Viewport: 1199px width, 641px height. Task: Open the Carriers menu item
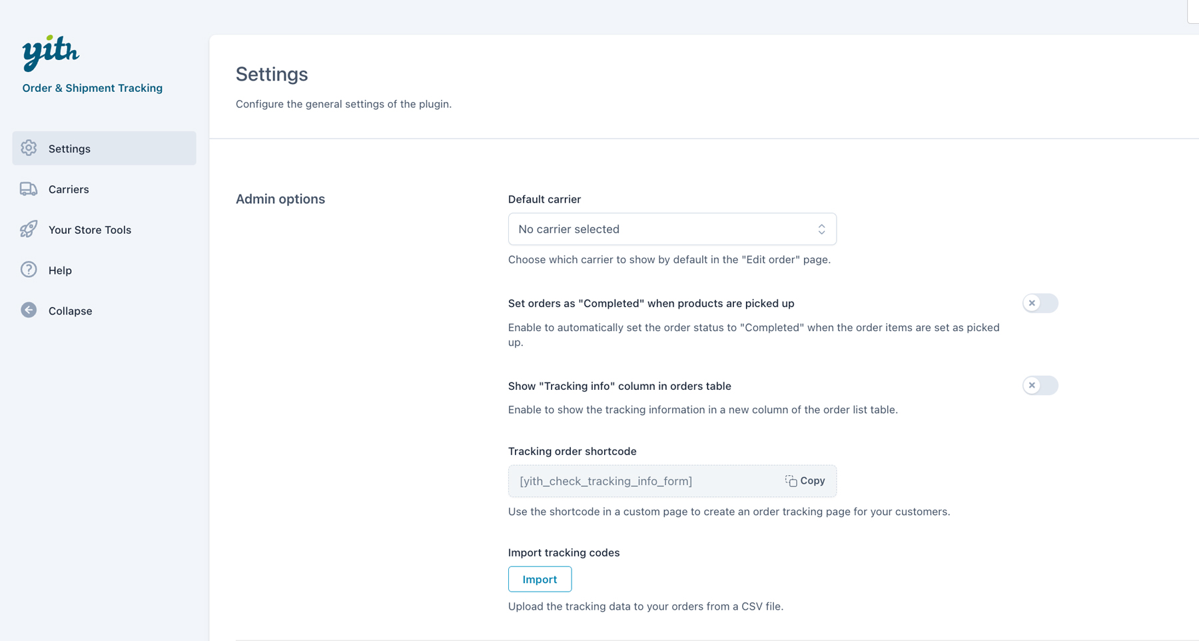click(69, 189)
